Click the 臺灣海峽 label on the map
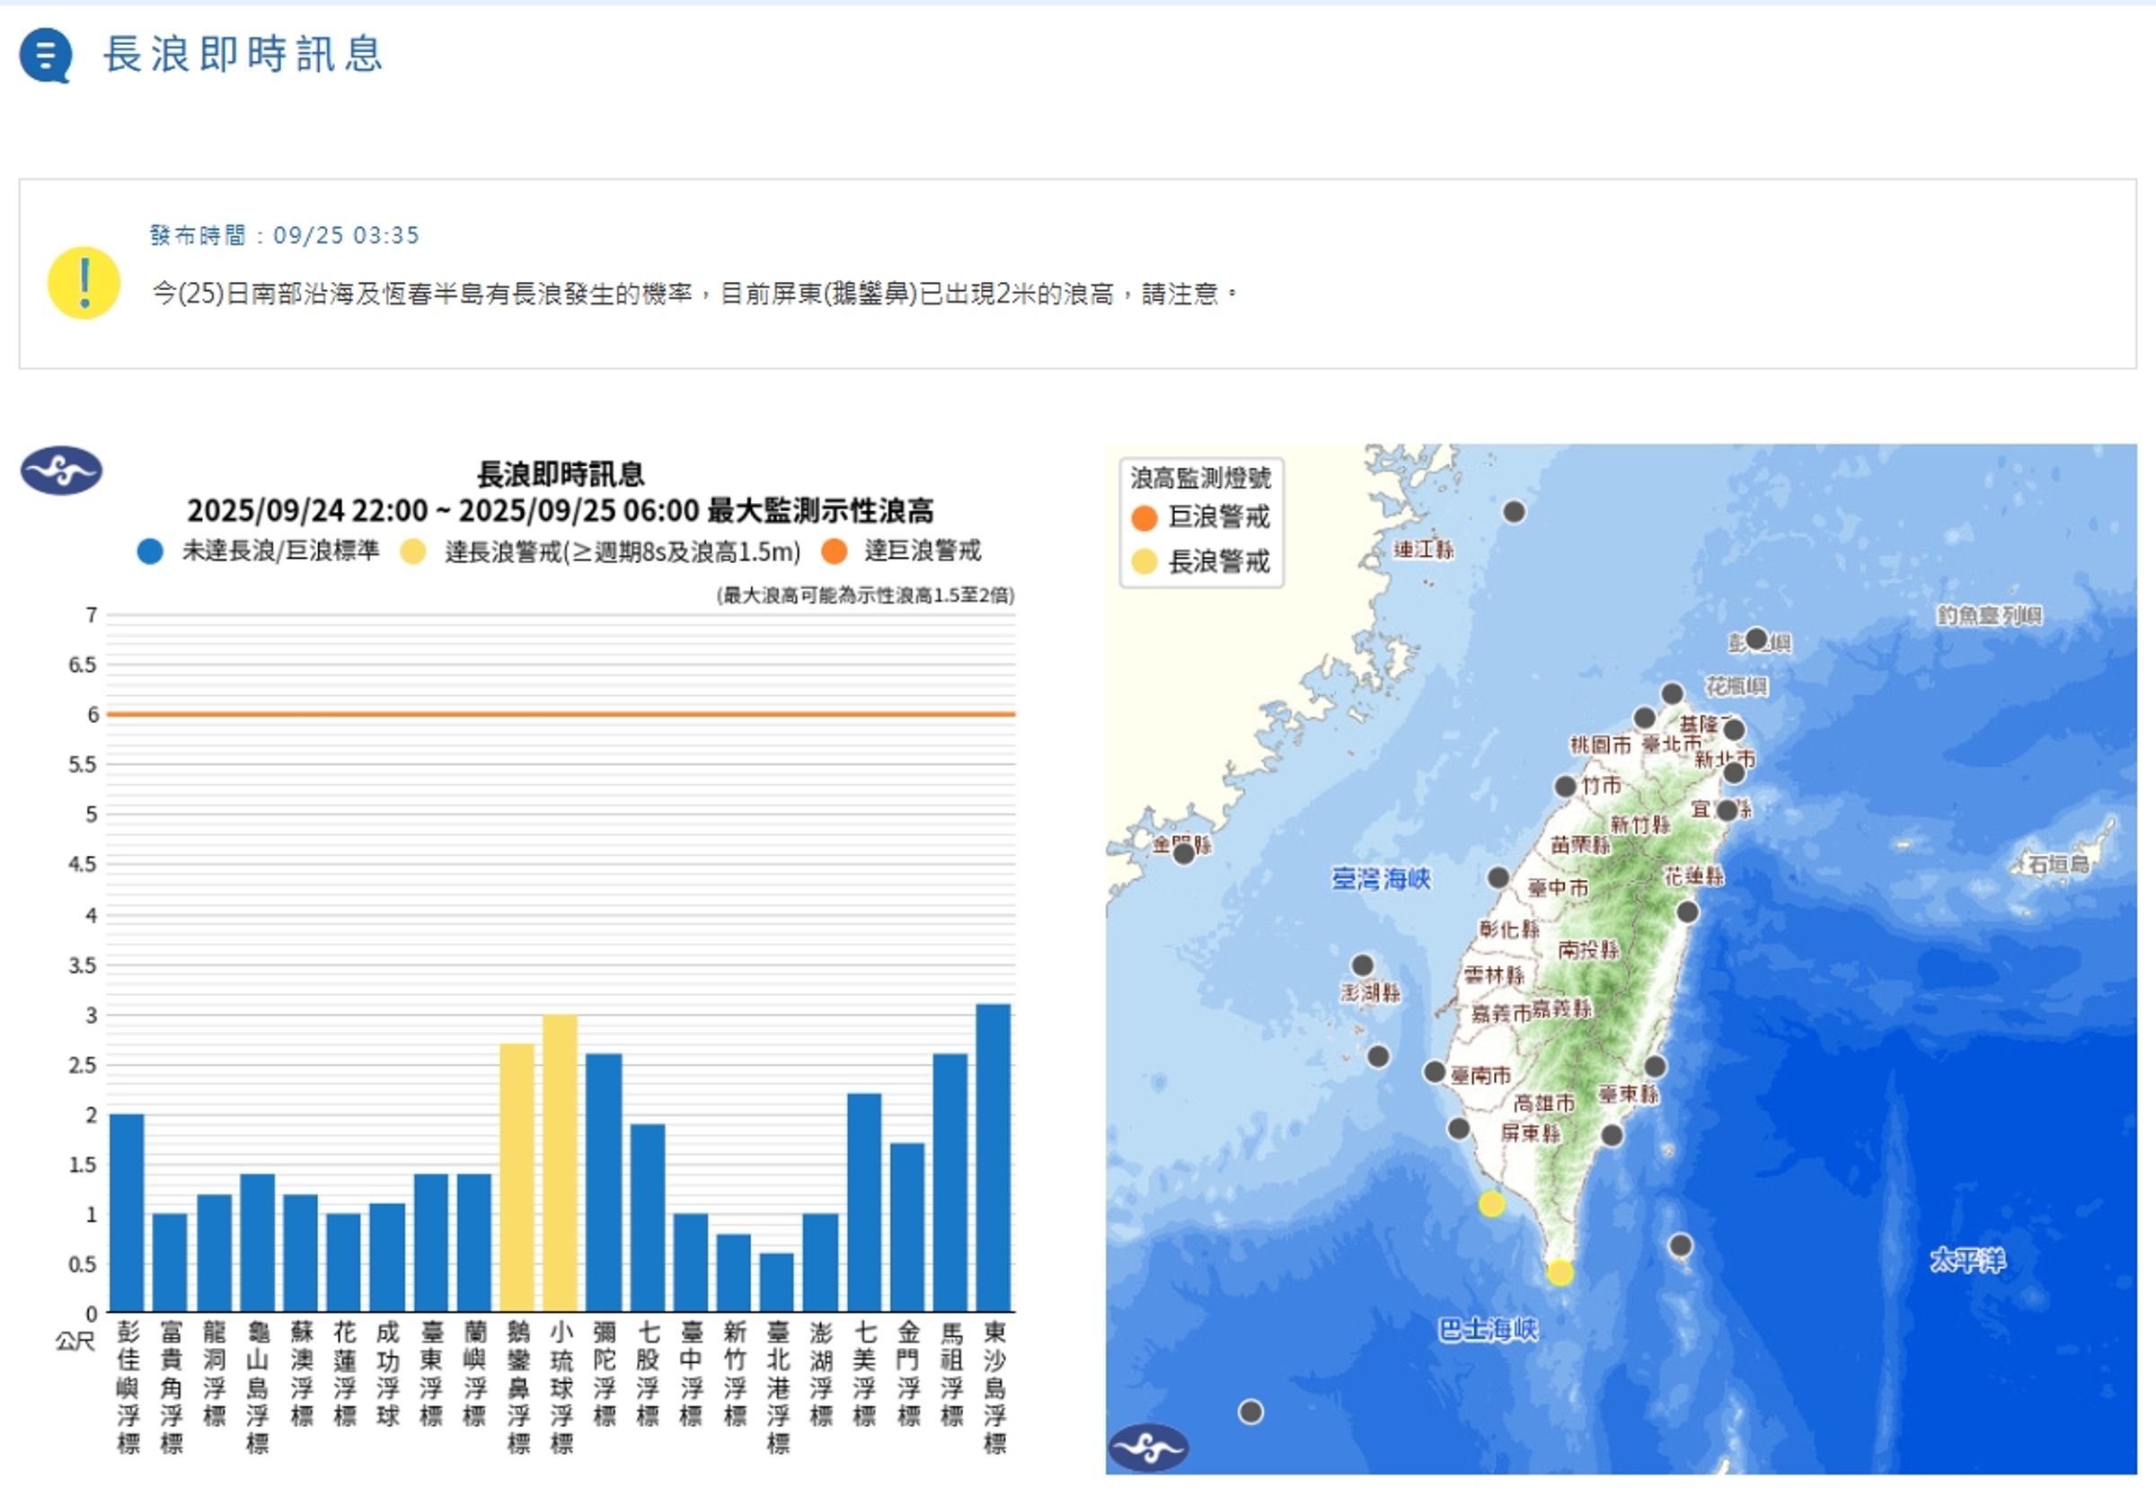The image size is (2156, 1497). 1382,879
